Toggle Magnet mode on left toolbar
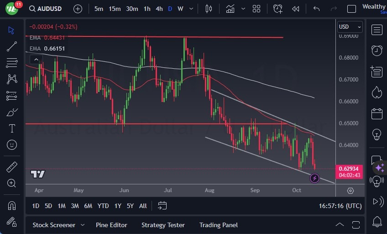The width and height of the screenshot is (387, 234). click(x=12, y=205)
